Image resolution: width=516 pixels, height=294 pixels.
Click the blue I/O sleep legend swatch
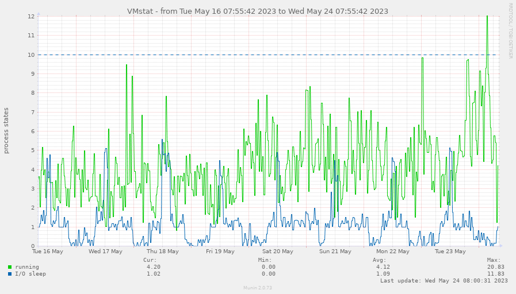click(x=10, y=274)
